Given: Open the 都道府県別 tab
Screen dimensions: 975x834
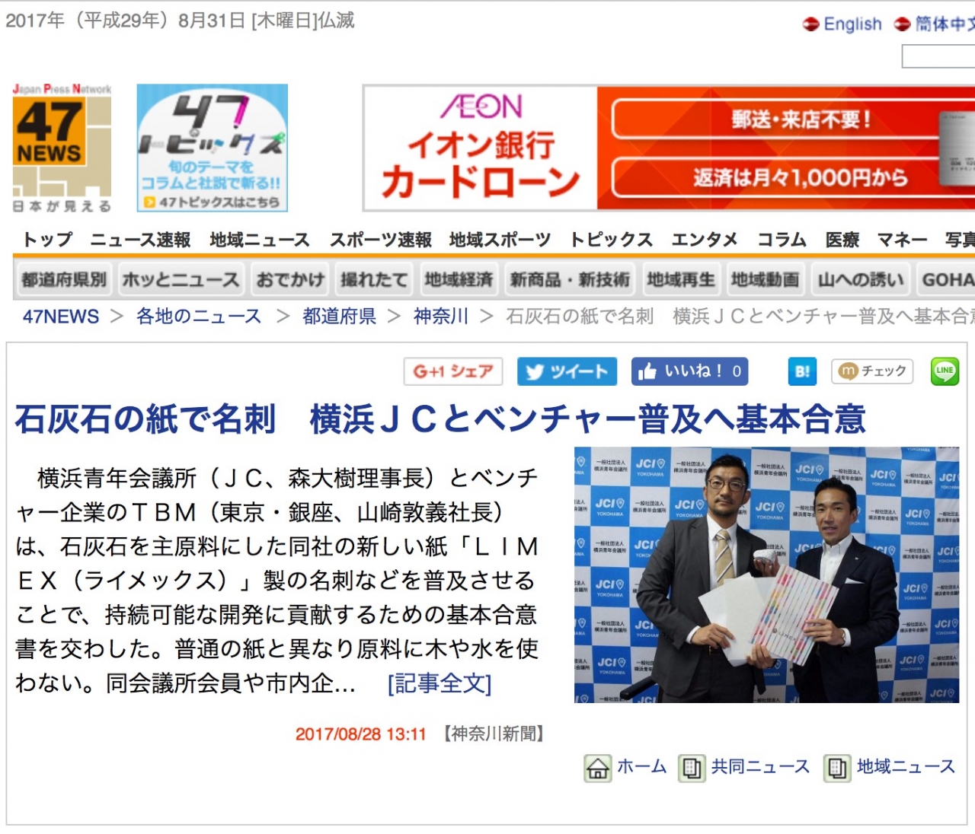Looking at the screenshot, I should (x=64, y=280).
